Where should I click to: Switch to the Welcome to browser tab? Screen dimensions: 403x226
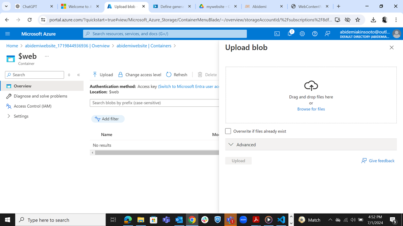pyautogui.click(x=80, y=7)
